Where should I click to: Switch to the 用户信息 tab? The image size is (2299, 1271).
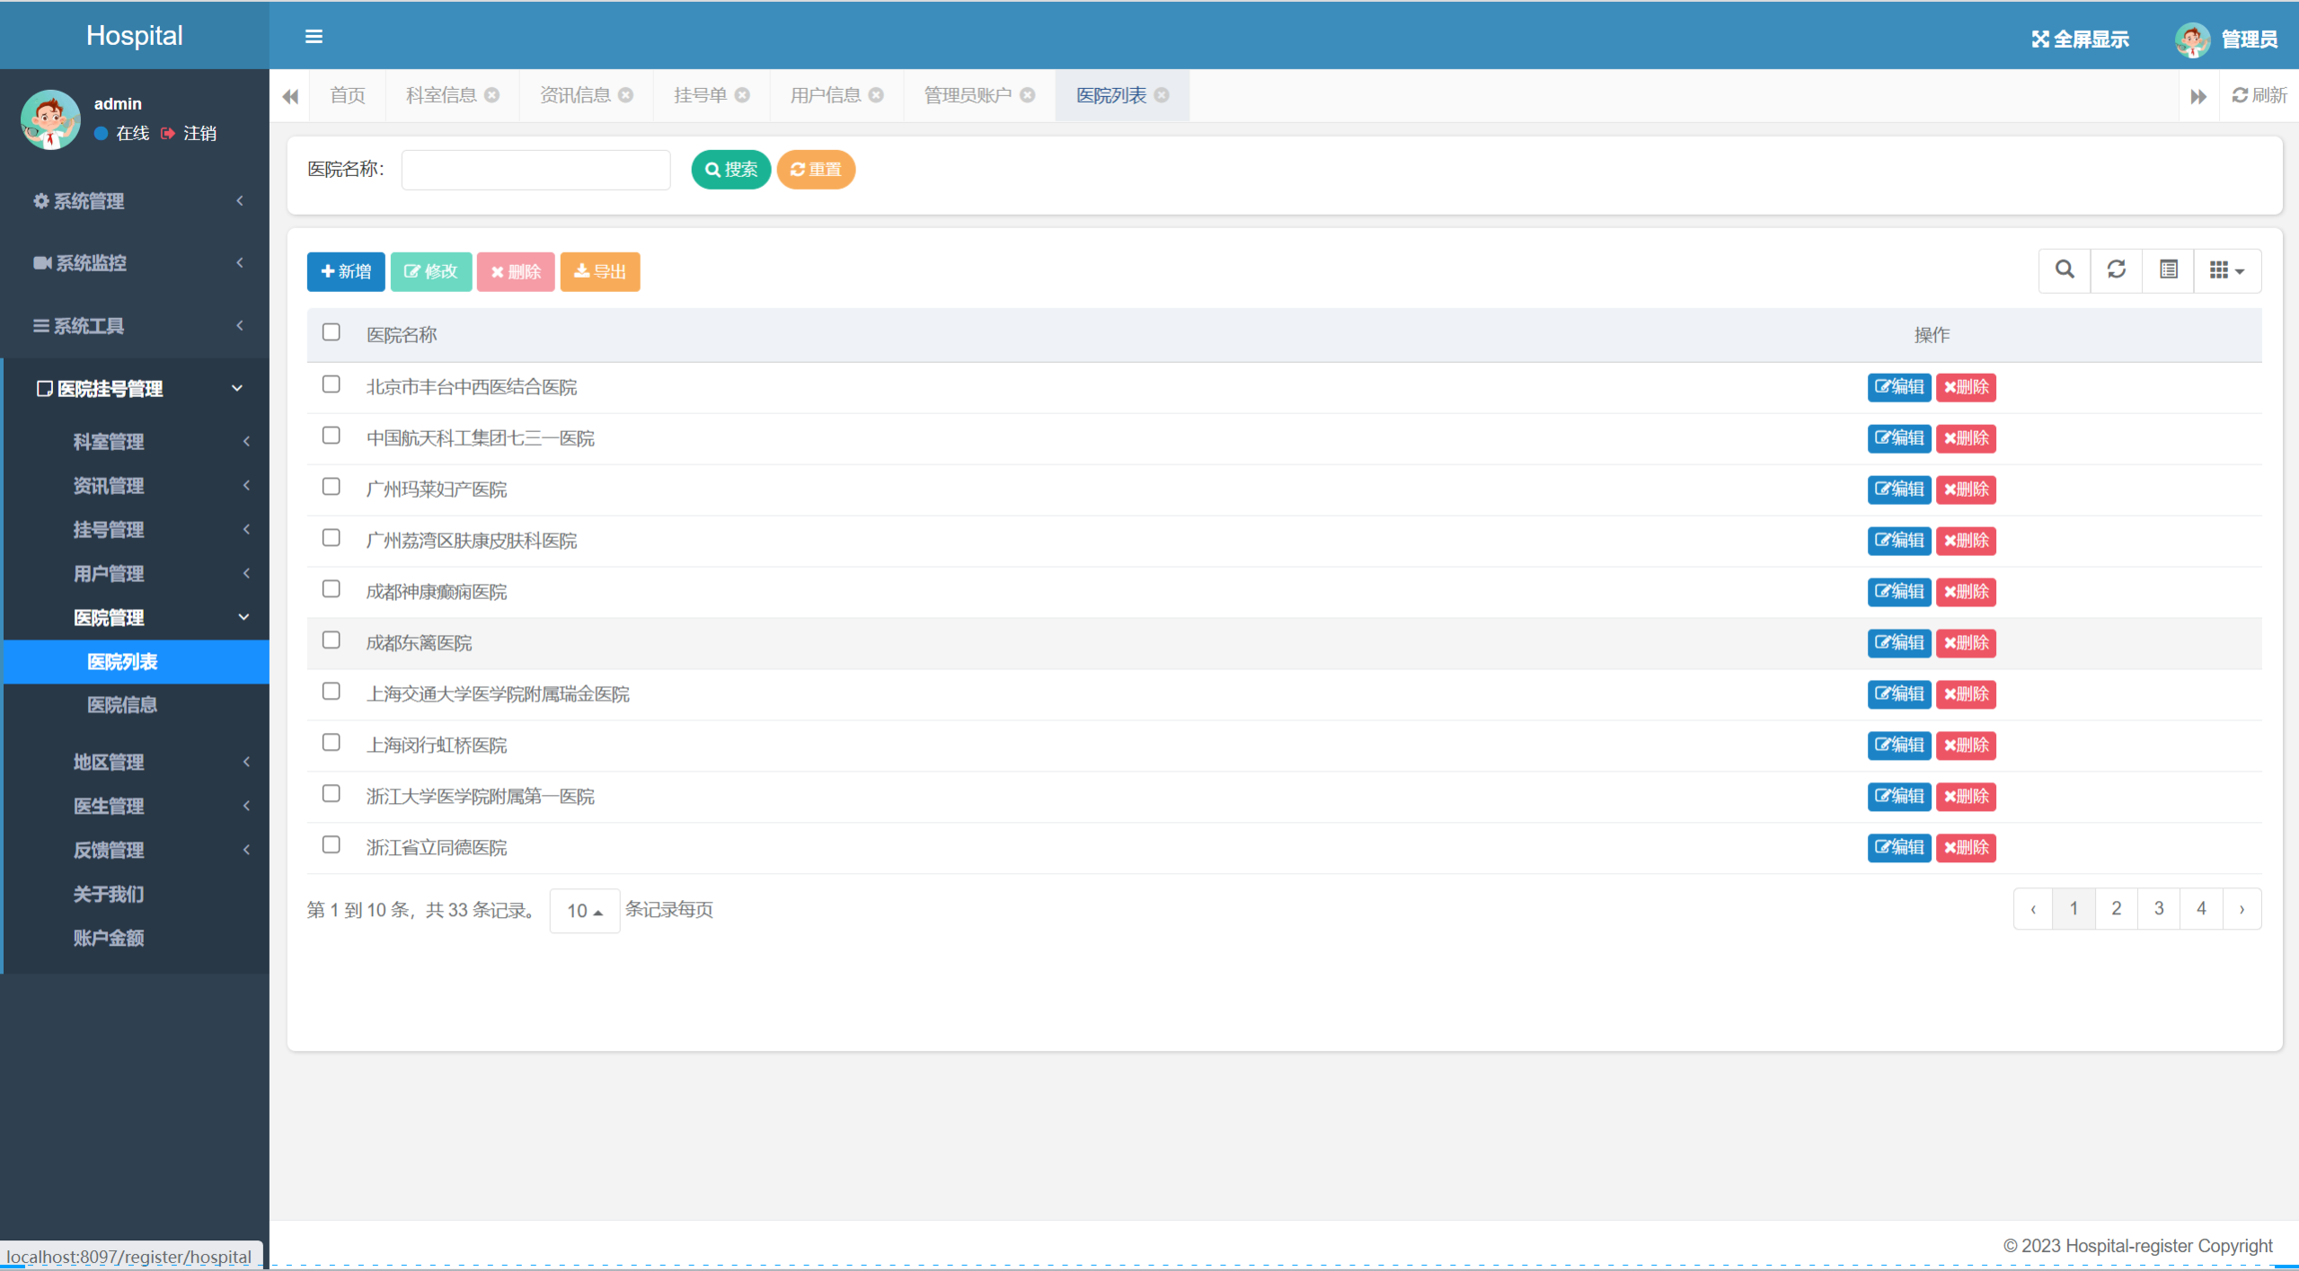(825, 95)
